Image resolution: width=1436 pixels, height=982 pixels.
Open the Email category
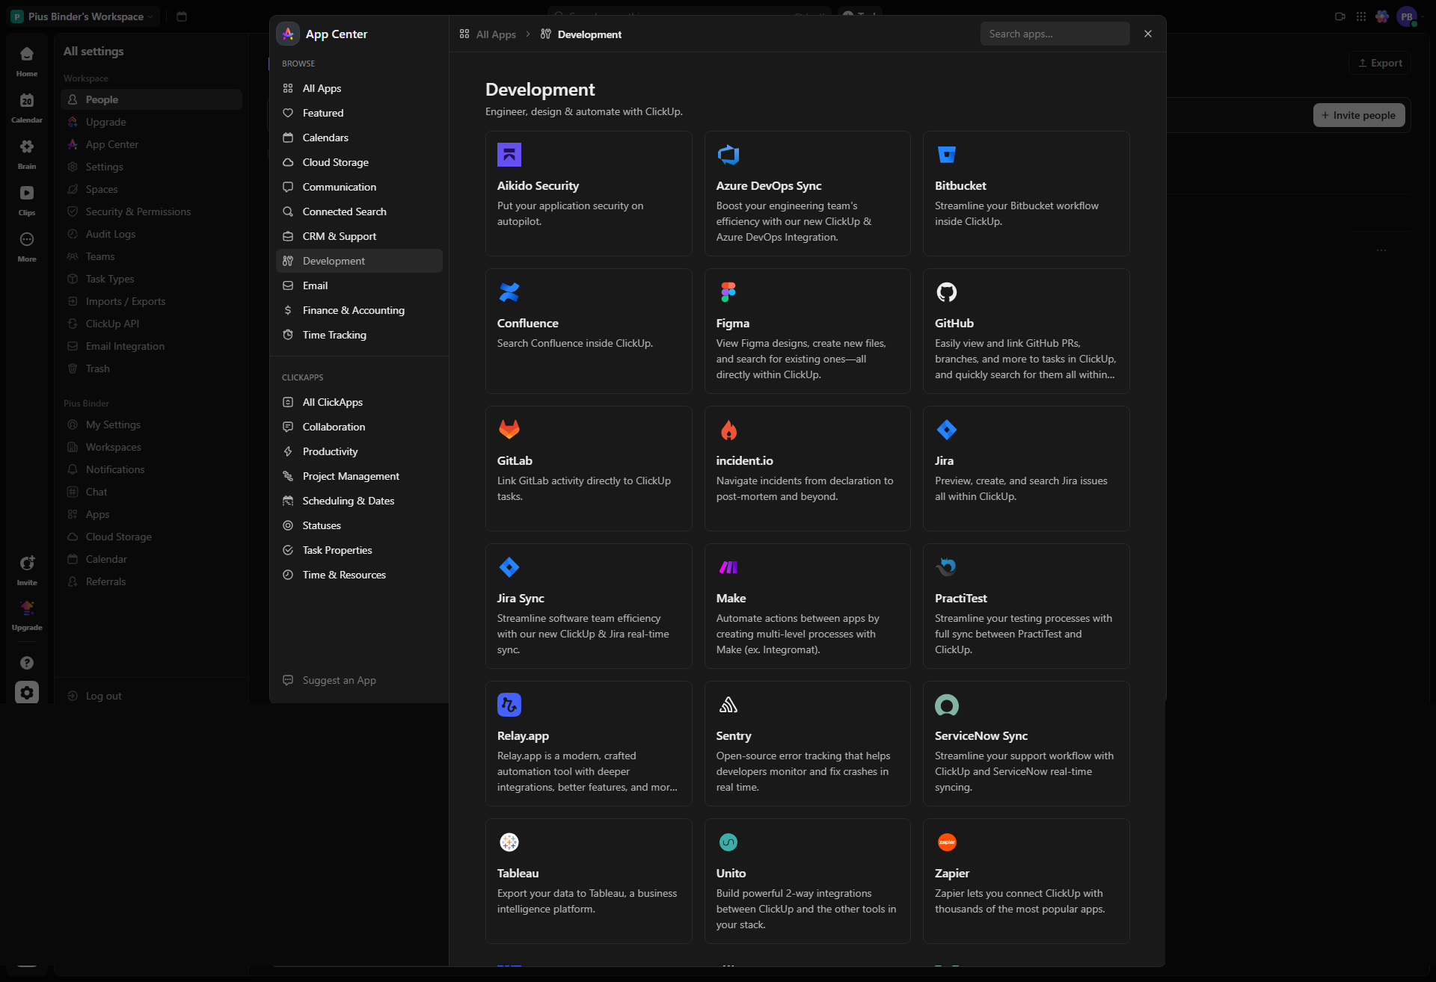pyautogui.click(x=359, y=285)
